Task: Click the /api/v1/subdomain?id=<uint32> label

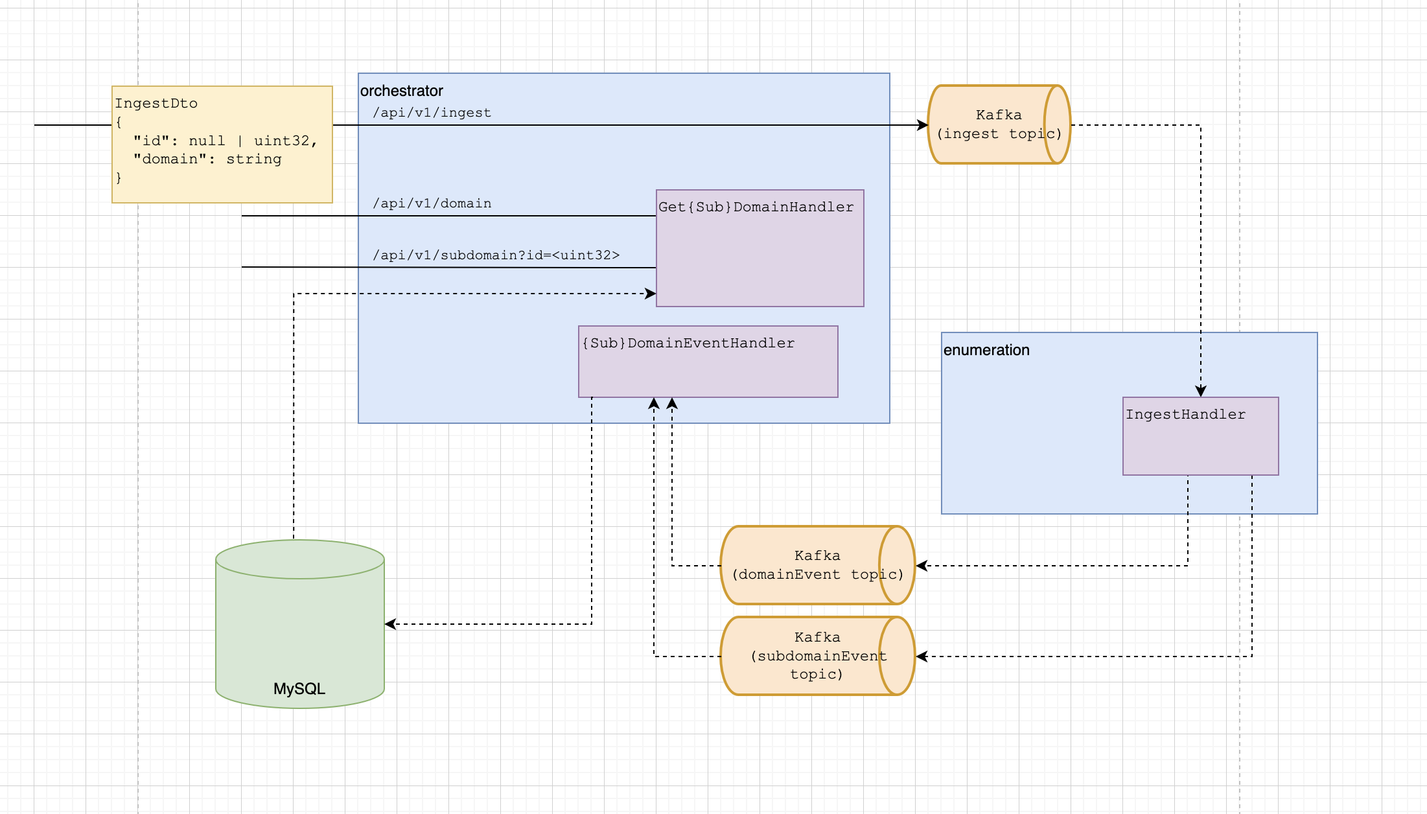Action: [496, 255]
